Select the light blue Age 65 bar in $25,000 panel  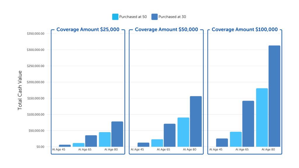tap(79, 145)
